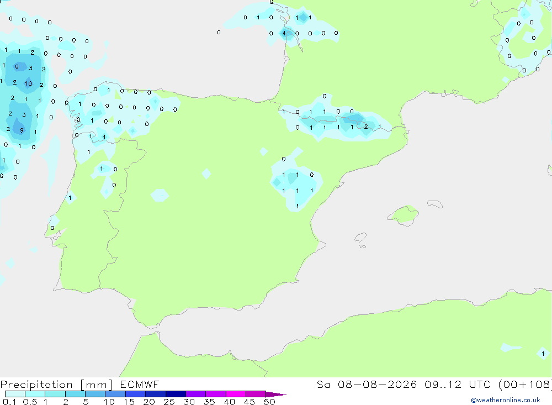Image resolution: width=552 pixels, height=405 pixels.
Task: Click the '30' legend scale label
Action: 189,402
